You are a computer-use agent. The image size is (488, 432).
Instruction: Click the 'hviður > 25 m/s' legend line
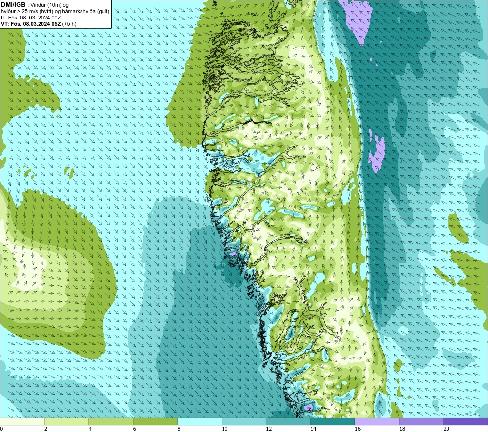pos(55,12)
